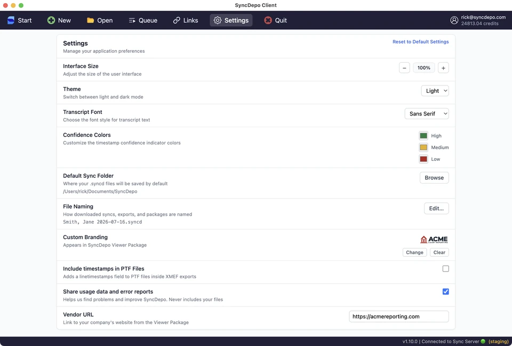Uncheck Share usage data and error reports
The height and width of the screenshot is (346, 512).
[445, 292]
